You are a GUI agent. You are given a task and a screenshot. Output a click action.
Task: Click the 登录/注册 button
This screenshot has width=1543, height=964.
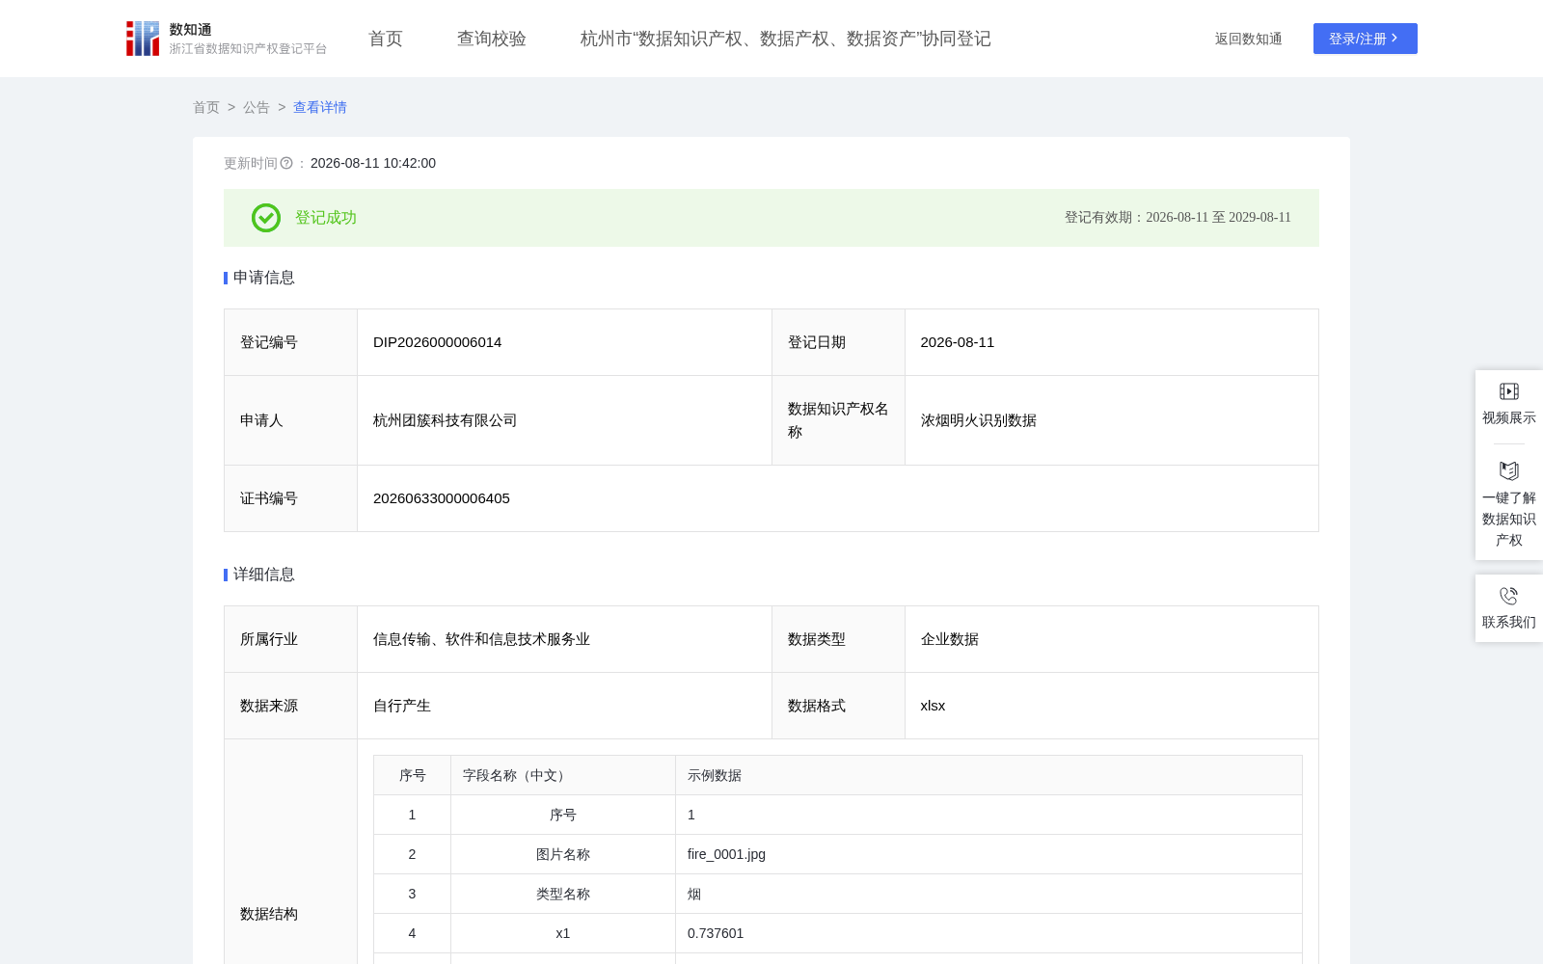pyautogui.click(x=1366, y=39)
